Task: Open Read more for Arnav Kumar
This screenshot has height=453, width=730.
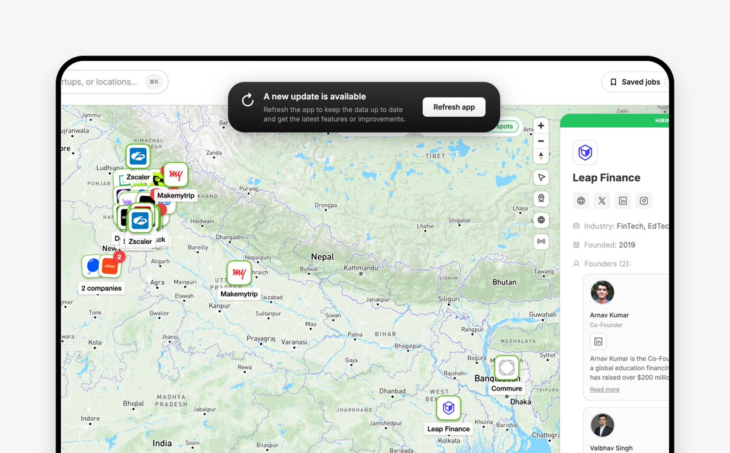Action: click(x=605, y=389)
